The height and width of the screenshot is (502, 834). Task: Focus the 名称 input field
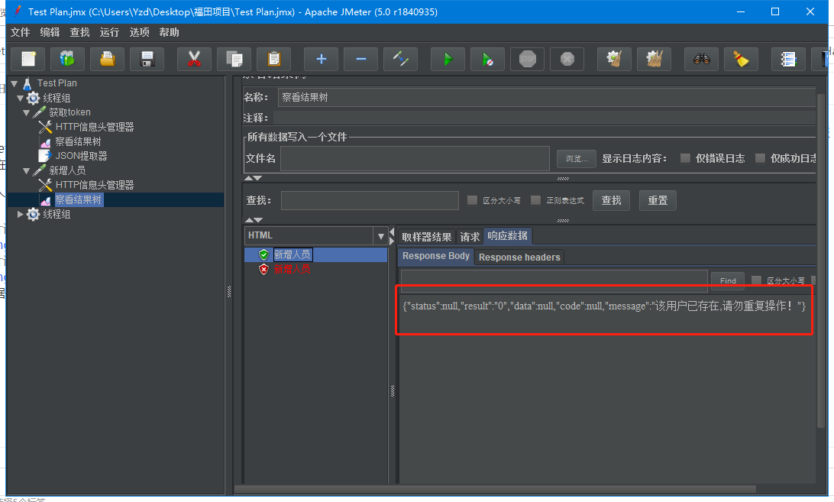pos(547,97)
